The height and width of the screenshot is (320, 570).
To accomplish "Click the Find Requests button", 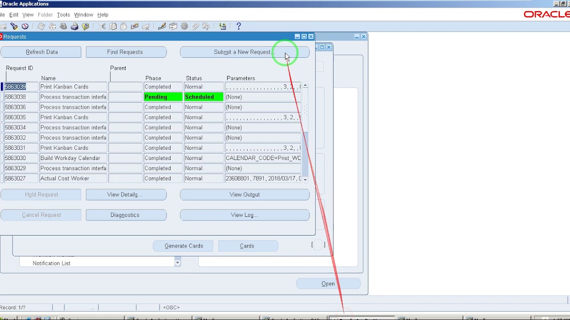I will (126, 52).
